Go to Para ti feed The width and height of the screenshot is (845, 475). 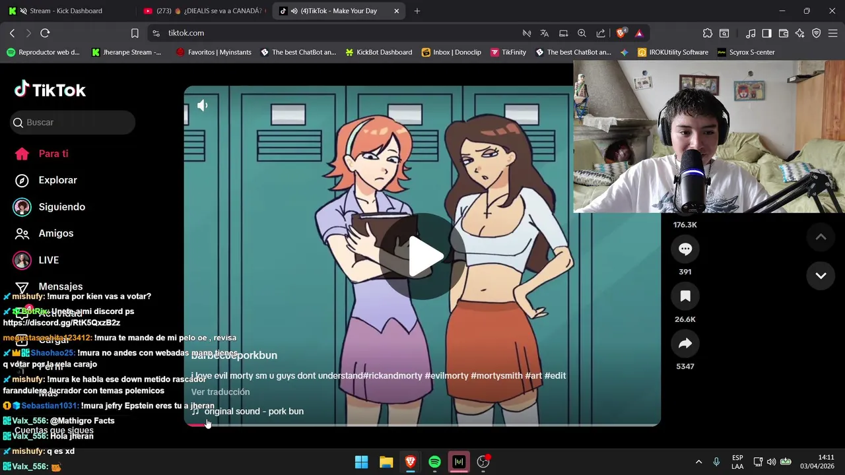pyautogui.click(x=41, y=154)
